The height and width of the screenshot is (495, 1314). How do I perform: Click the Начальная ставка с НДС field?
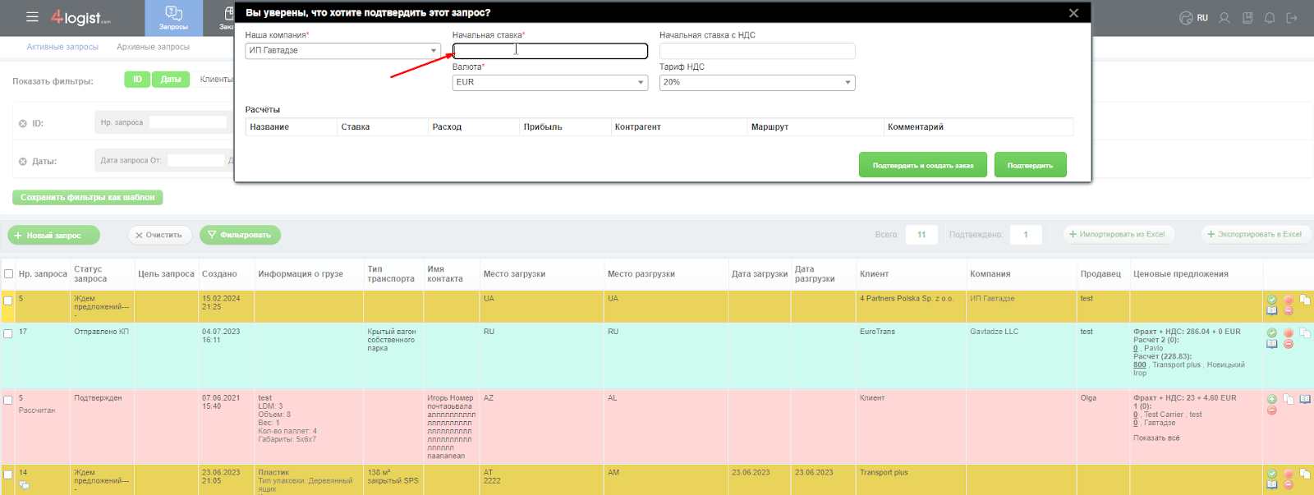tap(757, 51)
